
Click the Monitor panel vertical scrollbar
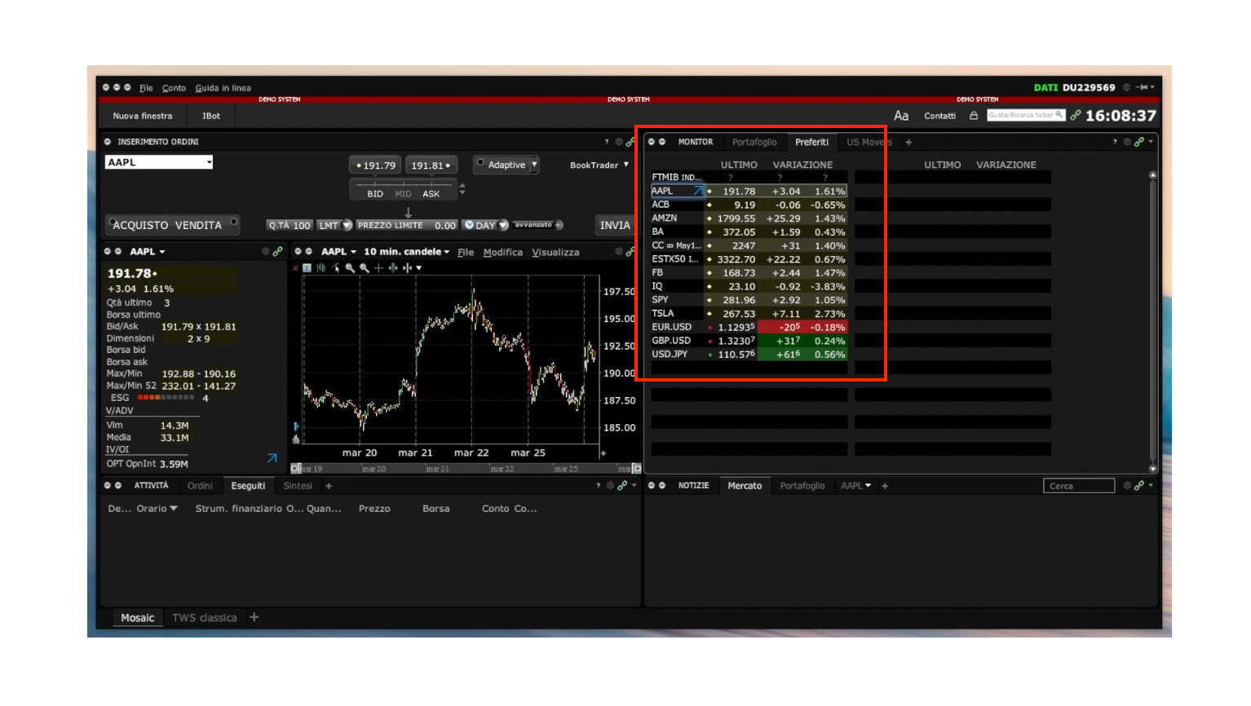pyautogui.click(x=1153, y=322)
